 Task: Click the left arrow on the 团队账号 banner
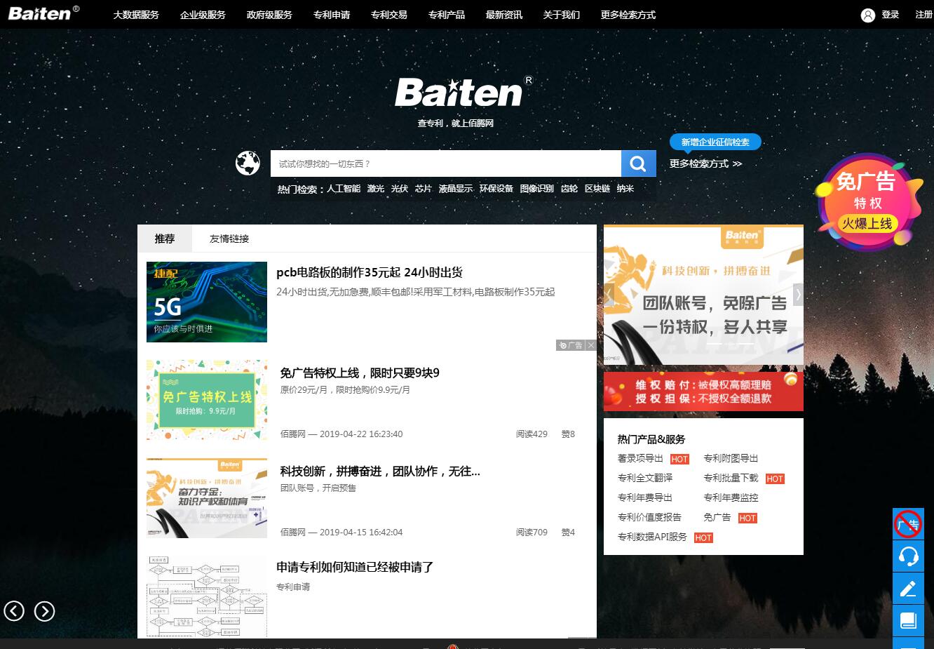point(609,295)
